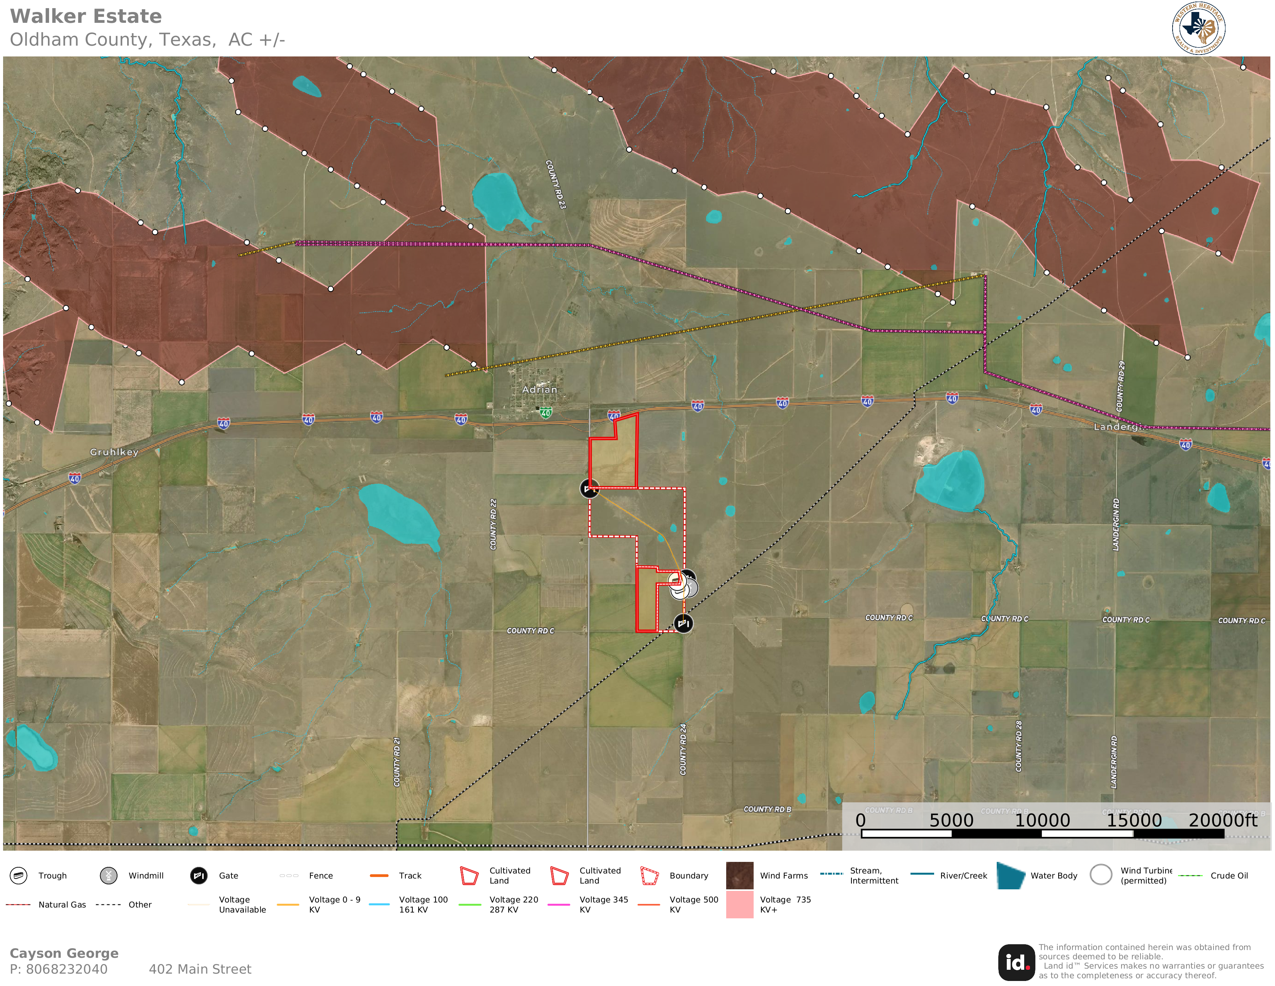The height and width of the screenshot is (986, 1275).
Task: Click the 402 Main Street address
Action: click(200, 970)
